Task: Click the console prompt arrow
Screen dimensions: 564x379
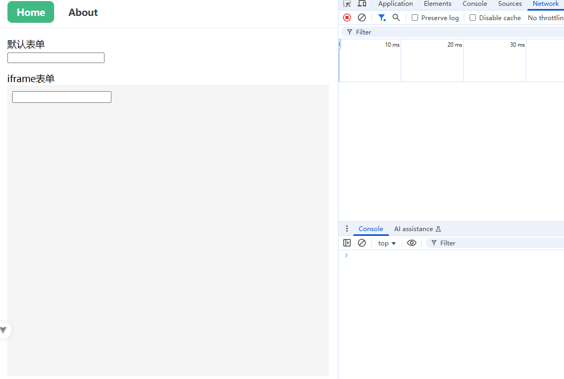Action: click(346, 255)
